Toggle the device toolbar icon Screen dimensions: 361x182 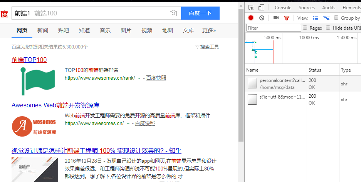(261, 8)
